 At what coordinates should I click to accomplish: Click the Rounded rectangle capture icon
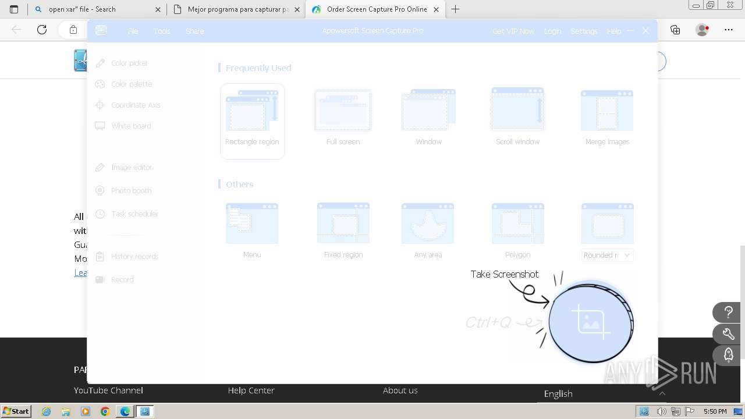(607, 223)
